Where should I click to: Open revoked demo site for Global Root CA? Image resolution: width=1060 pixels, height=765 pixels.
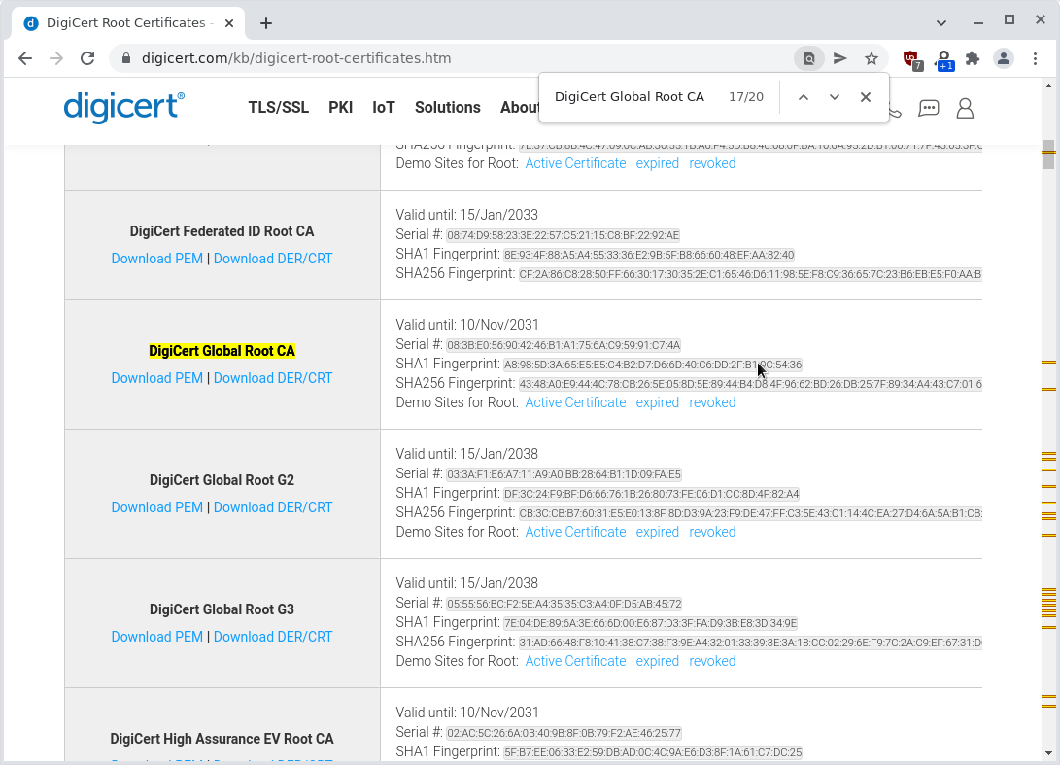pos(712,402)
